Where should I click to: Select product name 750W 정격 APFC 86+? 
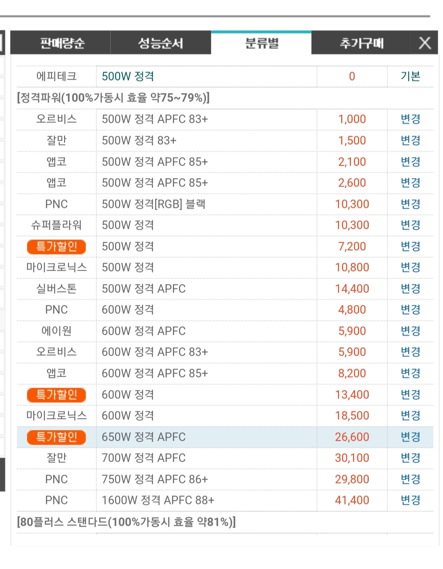pos(155,479)
